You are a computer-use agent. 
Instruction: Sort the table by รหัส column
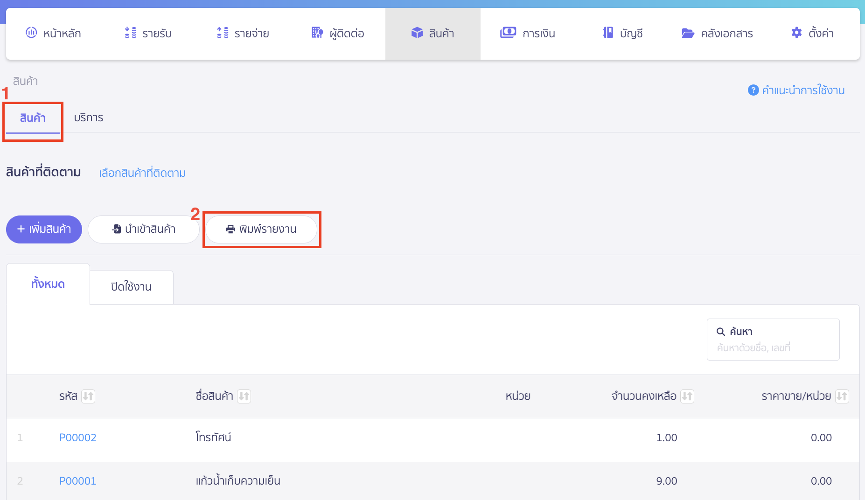88,396
